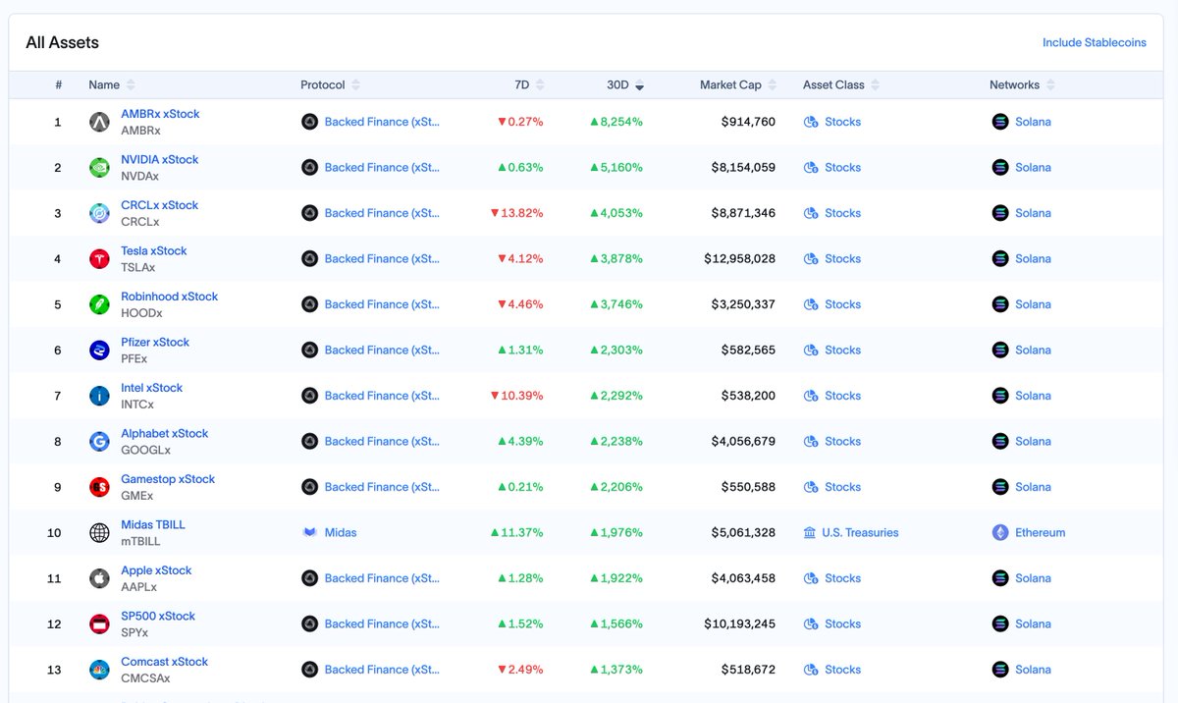This screenshot has height=703, width=1178.
Task: Click the Midas protocol logo icon
Action: point(309,533)
